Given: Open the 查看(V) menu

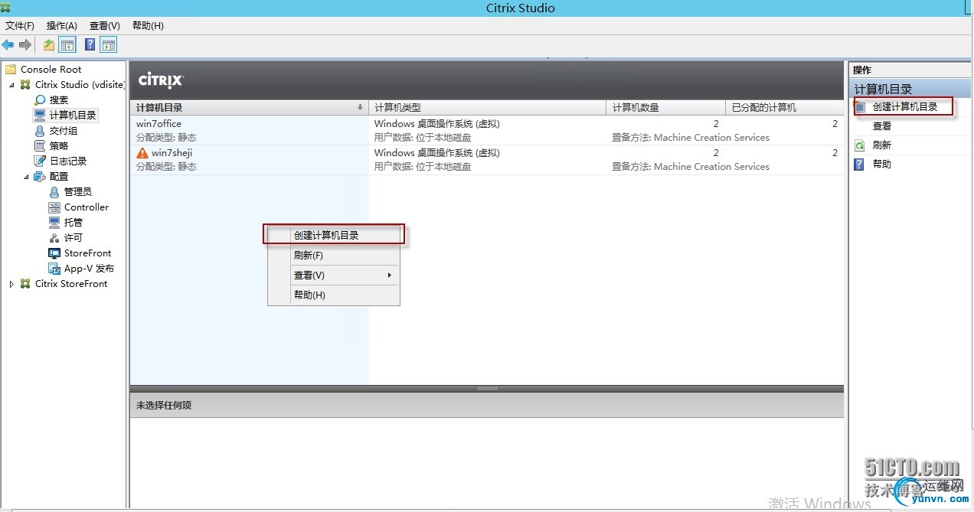Looking at the screenshot, I should tap(105, 25).
